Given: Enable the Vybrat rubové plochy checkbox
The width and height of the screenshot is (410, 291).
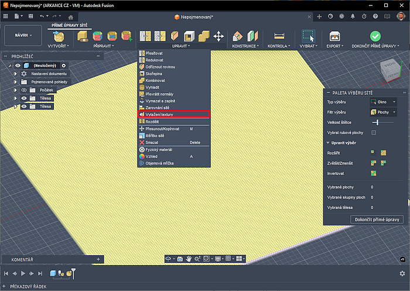Looking at the screenshot, I should coord(374,132).
